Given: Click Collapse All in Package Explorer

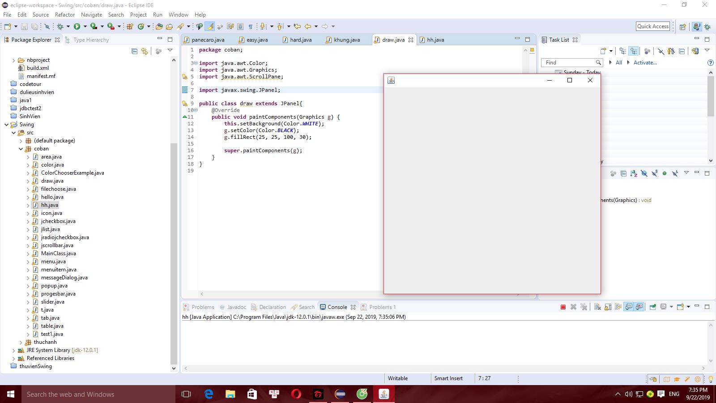Looking at the screenshot, I should [x=134, y=51].
